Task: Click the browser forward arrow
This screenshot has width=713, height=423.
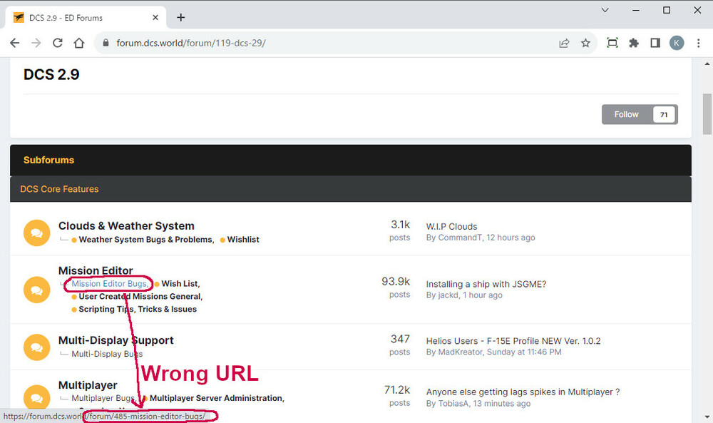Action: (36, 44)
